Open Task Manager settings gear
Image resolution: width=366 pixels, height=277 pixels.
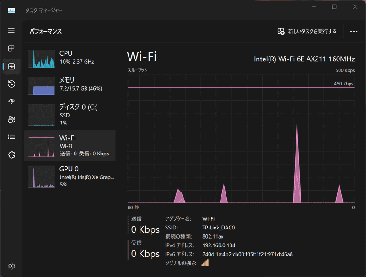[11, 266]
